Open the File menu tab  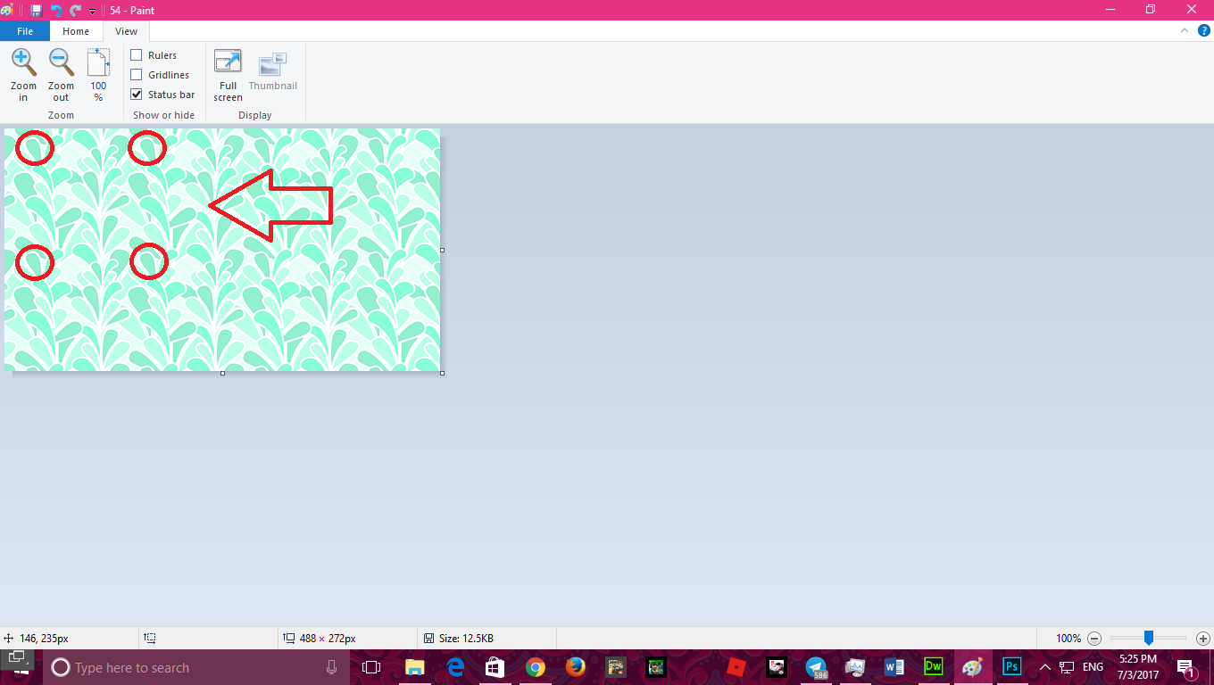tap(25, 31)
